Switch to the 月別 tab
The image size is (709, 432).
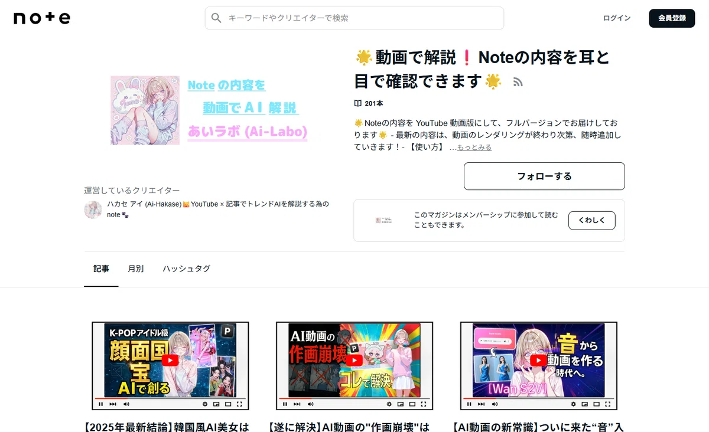(135, 269)
